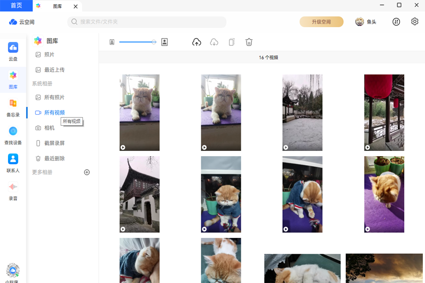Open 云盘 cloud drive in sidebar
The height and width of the screenshot is (283, 425).
(13, 52)
